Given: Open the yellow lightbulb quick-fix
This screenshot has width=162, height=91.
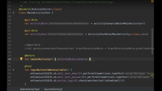Looking at the screenshot, I should pyautogui.click(x=21, y=59).
